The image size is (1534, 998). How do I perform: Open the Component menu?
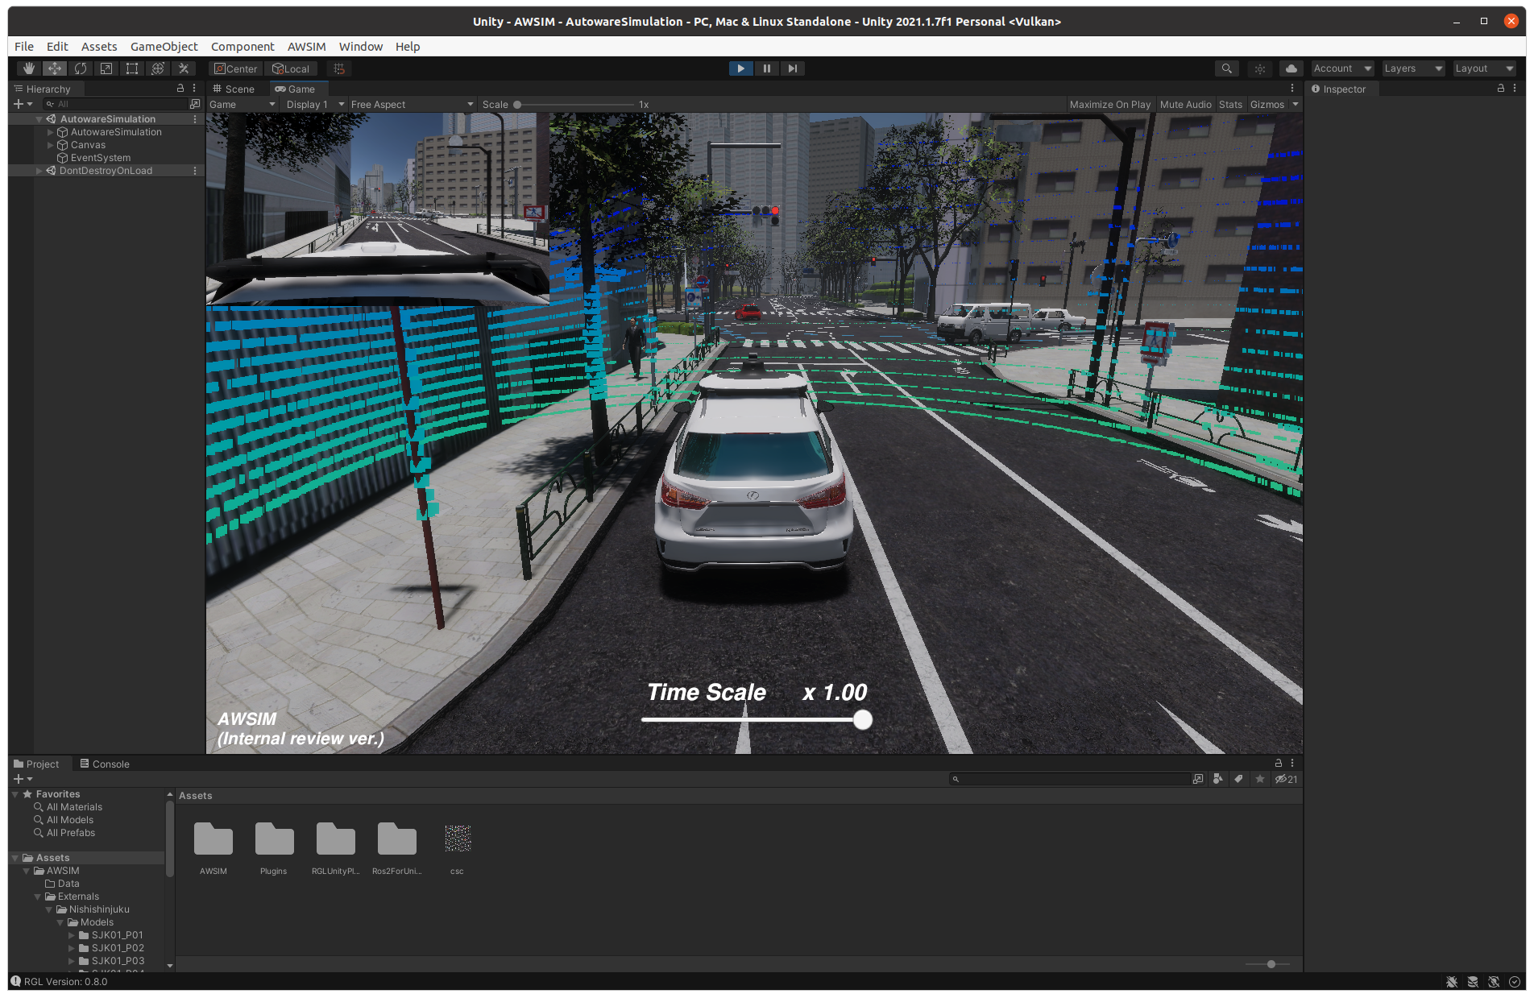tap(243, 46)
